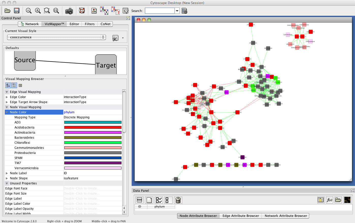The width and height of the screenshot is (355, 223).
Task: Click the Zoom Out magnifier icon
Action: [x=29, y=11]
